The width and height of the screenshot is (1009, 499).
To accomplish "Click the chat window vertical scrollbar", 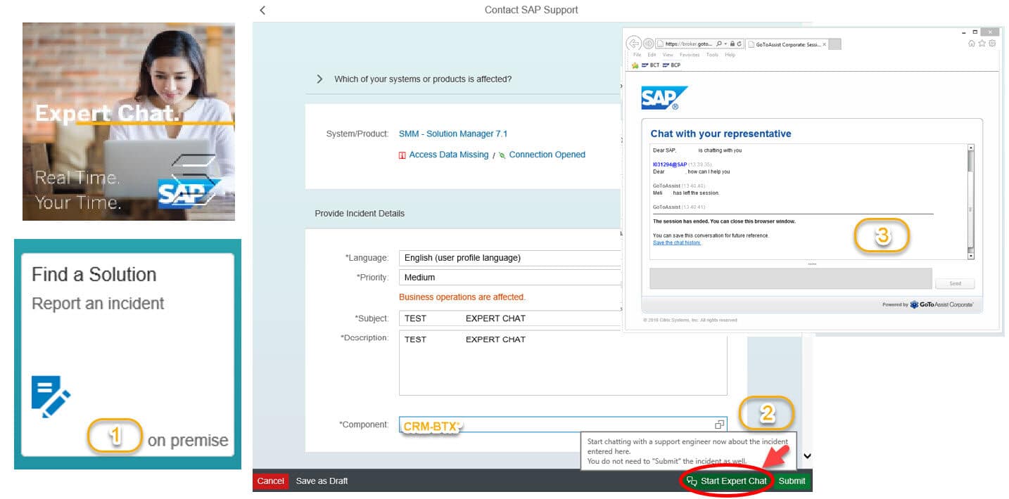I will point(971,202).
